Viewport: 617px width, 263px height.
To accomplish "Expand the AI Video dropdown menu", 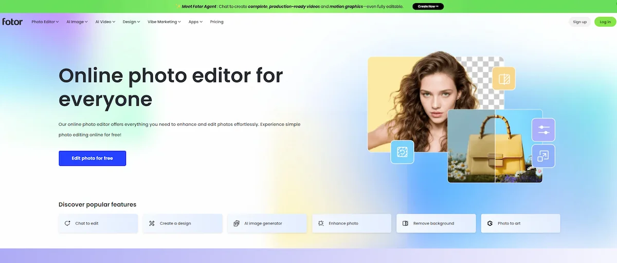I will click(x=105, y=22).
